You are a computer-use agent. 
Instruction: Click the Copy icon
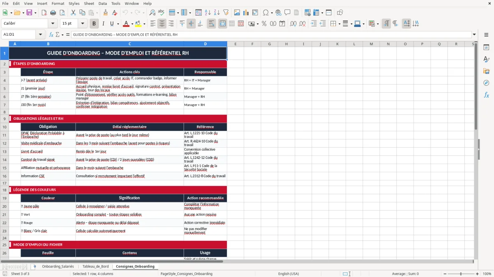pos(82,13)
